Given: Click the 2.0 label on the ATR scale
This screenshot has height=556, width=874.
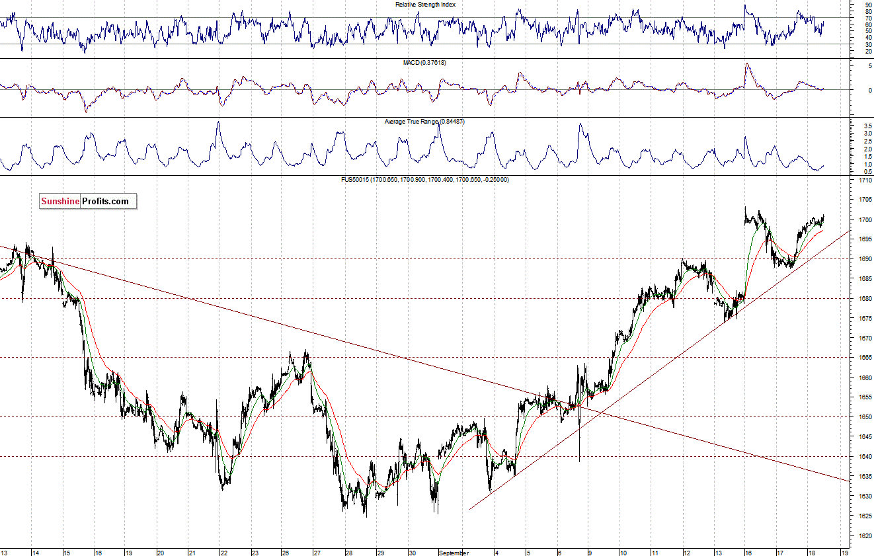Looking at the screenshot, I should (867, 149).
